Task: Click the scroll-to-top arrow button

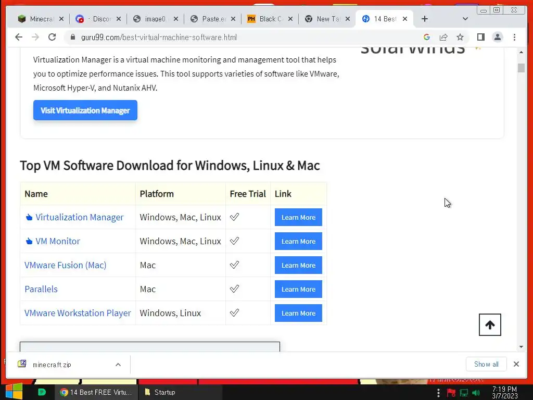Action: pos(490,325)
